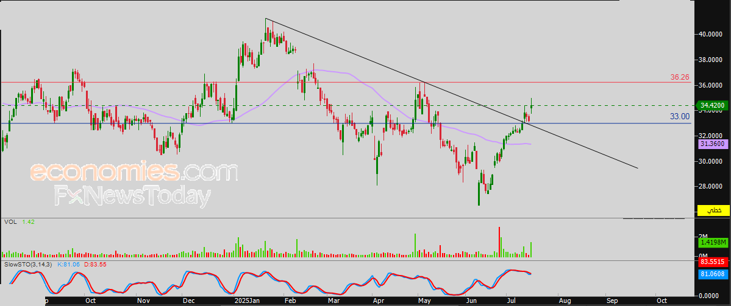
Task: Select the D:83.55 stochastic value
Action: click(94, 264)
